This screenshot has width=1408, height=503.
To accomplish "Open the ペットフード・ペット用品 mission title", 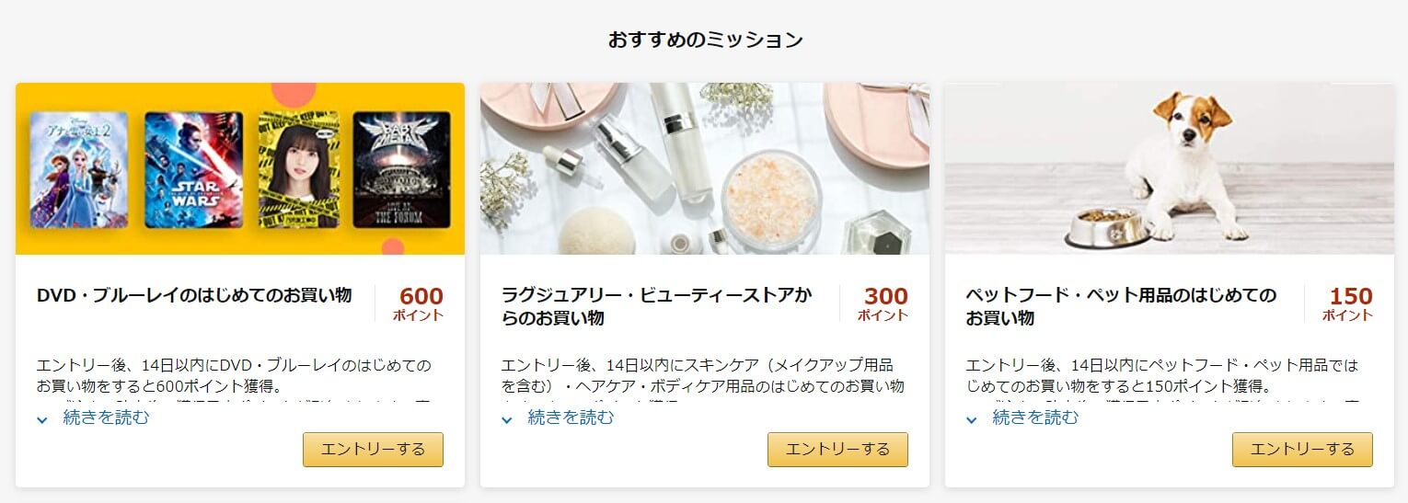I will (x=1121, y=306).
